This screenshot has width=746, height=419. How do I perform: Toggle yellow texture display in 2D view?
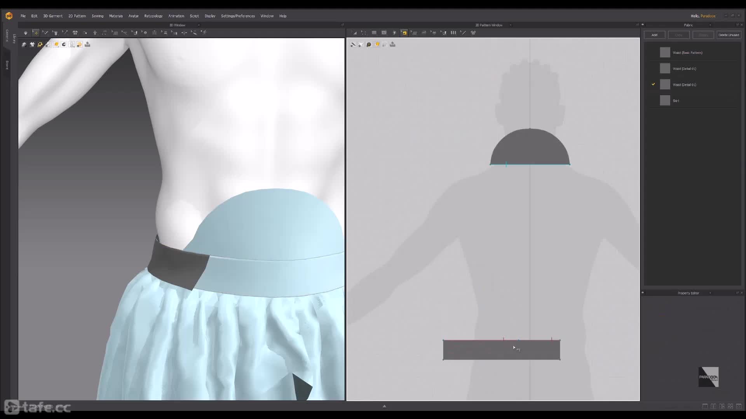click(x=377, y=45)
